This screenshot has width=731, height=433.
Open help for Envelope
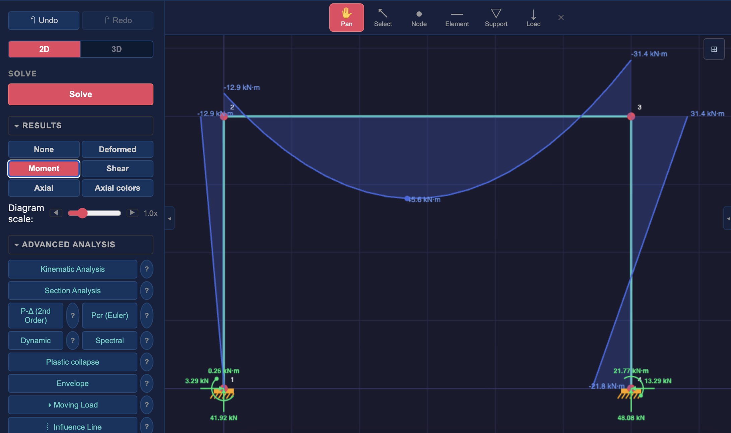[x=147, y=383]
